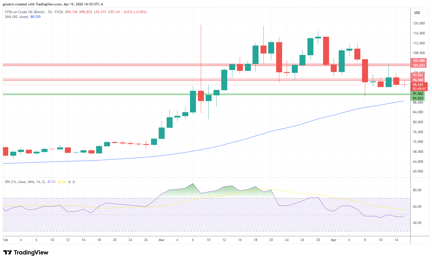Click the Feb month label on time axis

(x=5, y=240)
